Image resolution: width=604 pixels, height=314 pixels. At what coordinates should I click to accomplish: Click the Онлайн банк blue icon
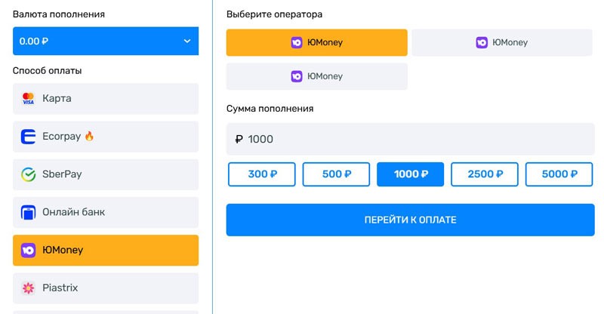coord(29,213)
